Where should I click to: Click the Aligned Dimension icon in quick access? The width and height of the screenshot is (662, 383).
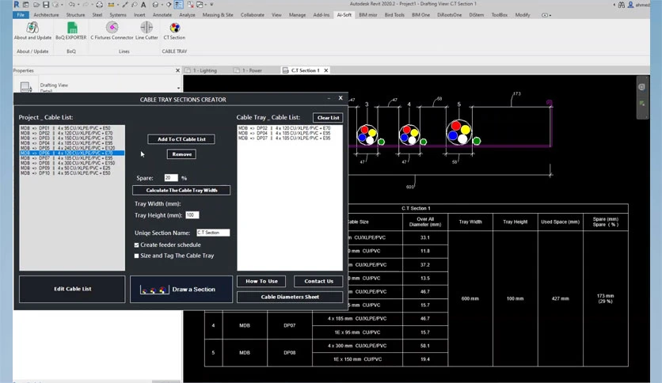click(x=125, y=5)
